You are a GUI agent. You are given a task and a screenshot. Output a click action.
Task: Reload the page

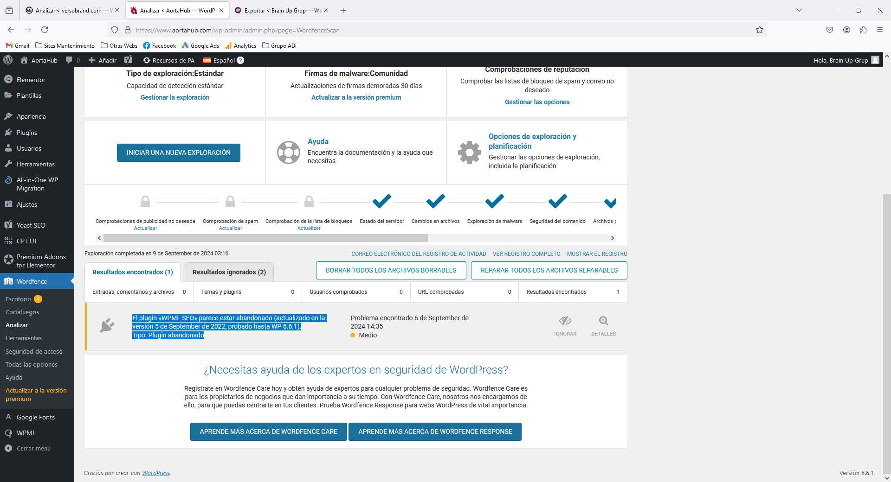(45, 30)
